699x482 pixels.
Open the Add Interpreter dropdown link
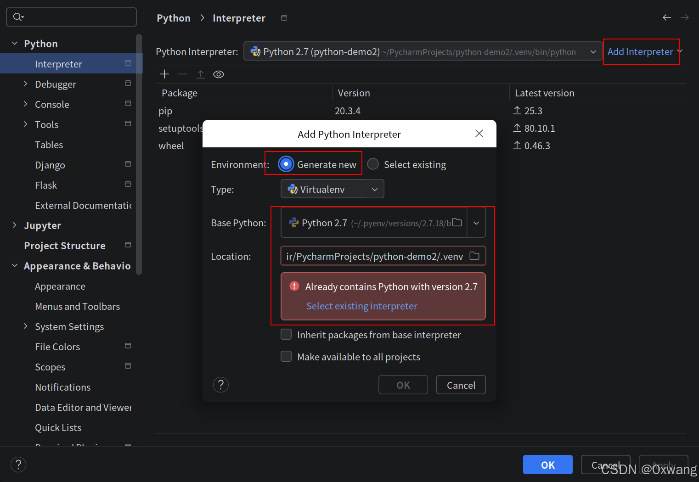(x=644, y=52)
